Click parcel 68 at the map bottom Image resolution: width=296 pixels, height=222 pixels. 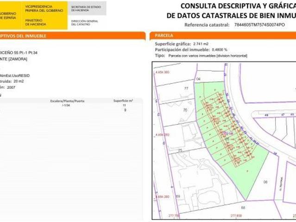[243, 208]
